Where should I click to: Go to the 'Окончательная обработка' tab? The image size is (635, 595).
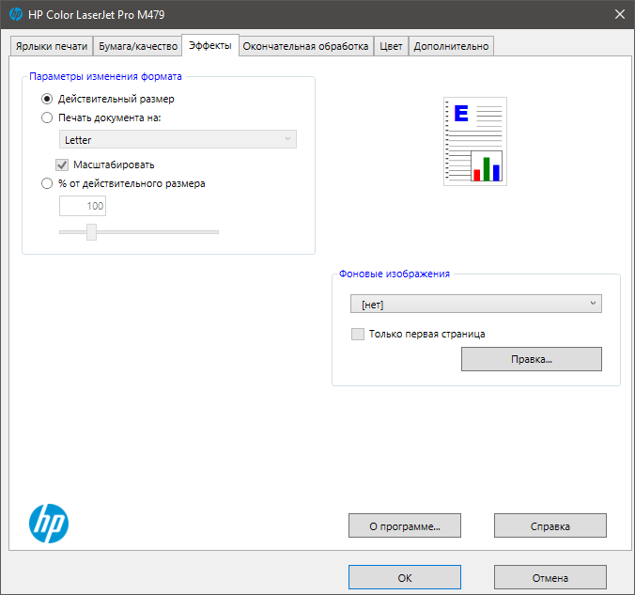pyautogui.click(x=305, y=46)
